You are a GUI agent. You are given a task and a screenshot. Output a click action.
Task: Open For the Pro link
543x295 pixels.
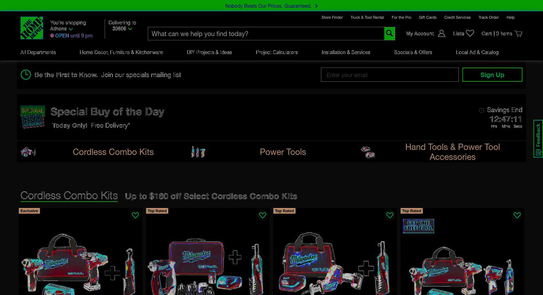(x=401, y=17)
